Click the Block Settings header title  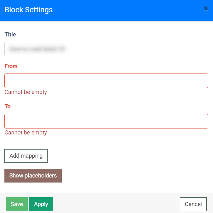coord(29,10)
